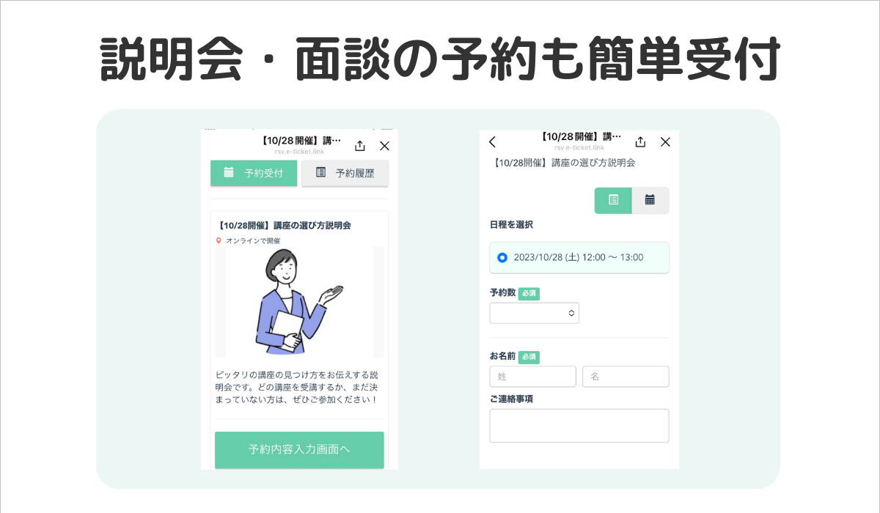
Task: Click the list icon in 予約履歴 tab
Action: pos(320,172)
